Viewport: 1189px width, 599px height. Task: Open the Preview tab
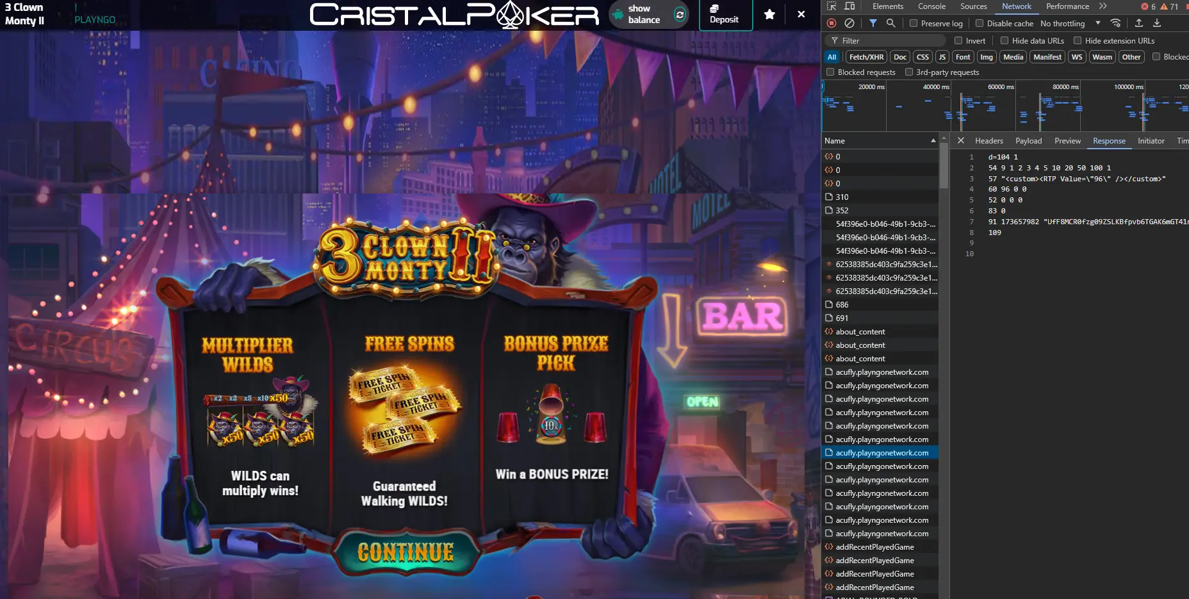point(1067,140)
